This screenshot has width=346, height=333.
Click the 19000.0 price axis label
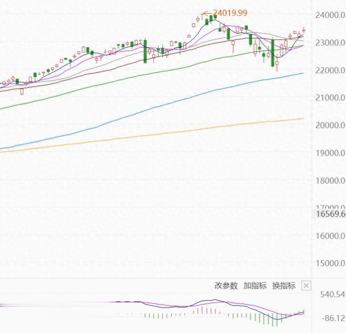click(x=330, y=153)
